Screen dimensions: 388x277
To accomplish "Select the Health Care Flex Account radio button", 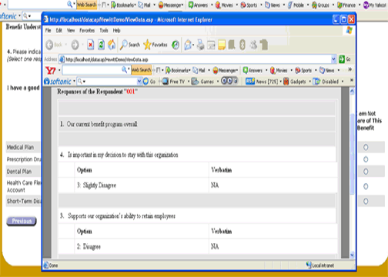I will click(x=366, y=186).
